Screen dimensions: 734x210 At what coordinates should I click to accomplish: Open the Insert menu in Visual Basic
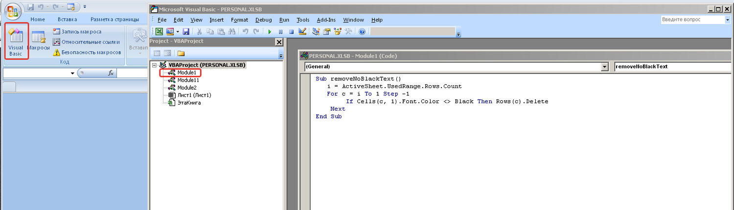(217, 20)
